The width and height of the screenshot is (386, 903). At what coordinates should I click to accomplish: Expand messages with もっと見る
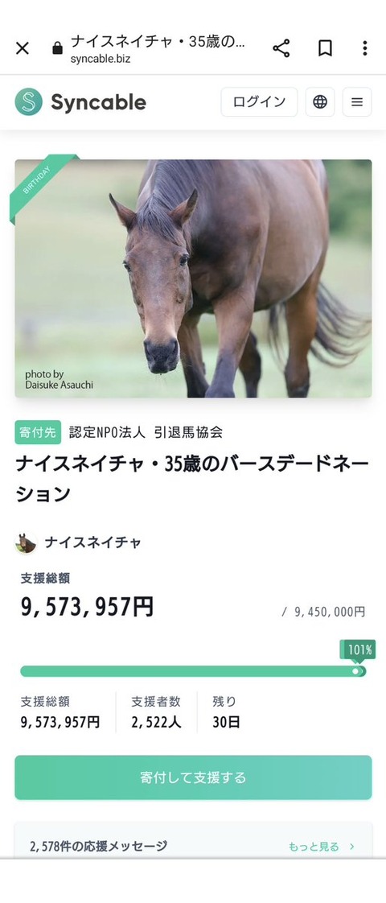322,847
